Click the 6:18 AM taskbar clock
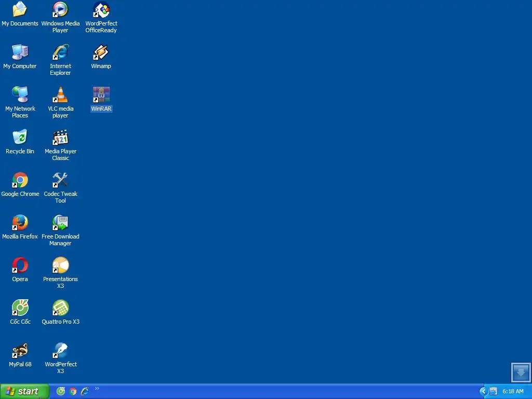Viewport: 532px width, 399px height. click(x=513, y=392)
